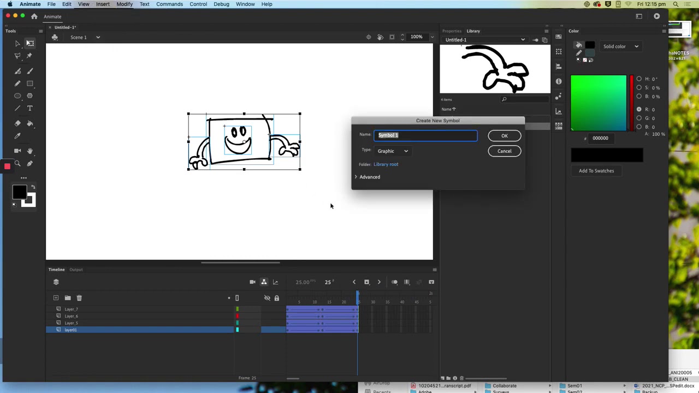Viewport: 699px width, 393px height.
Task: Click the timeline New Layer icon
Action: coord(56,297)
